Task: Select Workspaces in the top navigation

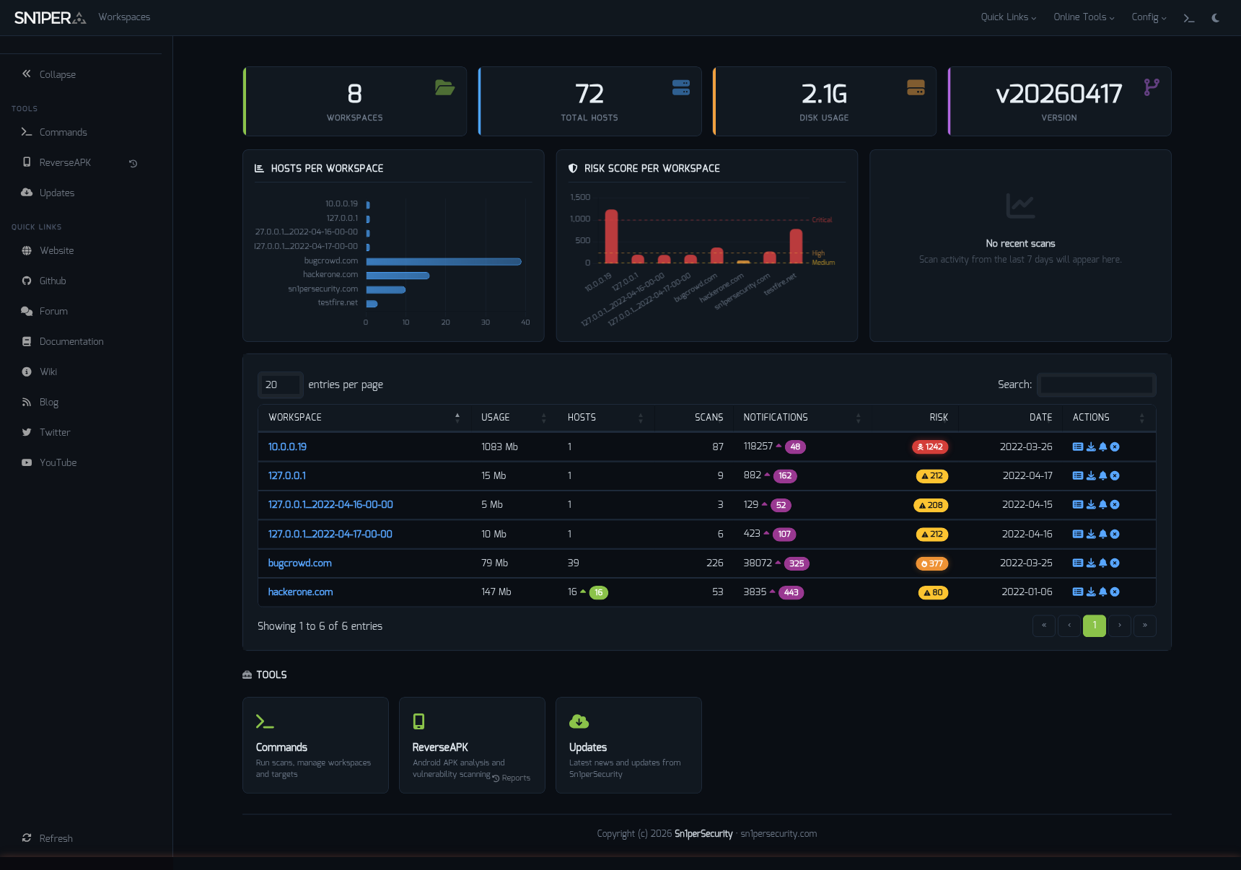Action: pos(124,17)
